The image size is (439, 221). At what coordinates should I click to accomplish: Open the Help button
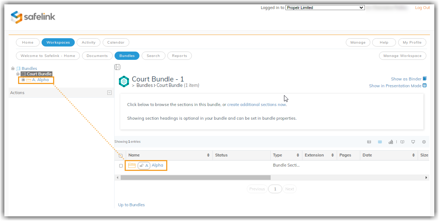pyautogui.click(x=384, y=43)
